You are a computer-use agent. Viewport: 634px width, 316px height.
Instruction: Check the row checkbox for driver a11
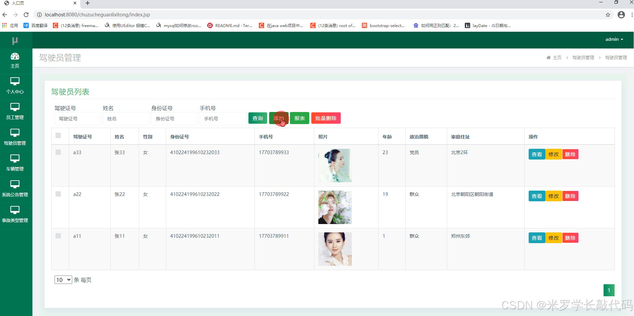coord(59,235)
